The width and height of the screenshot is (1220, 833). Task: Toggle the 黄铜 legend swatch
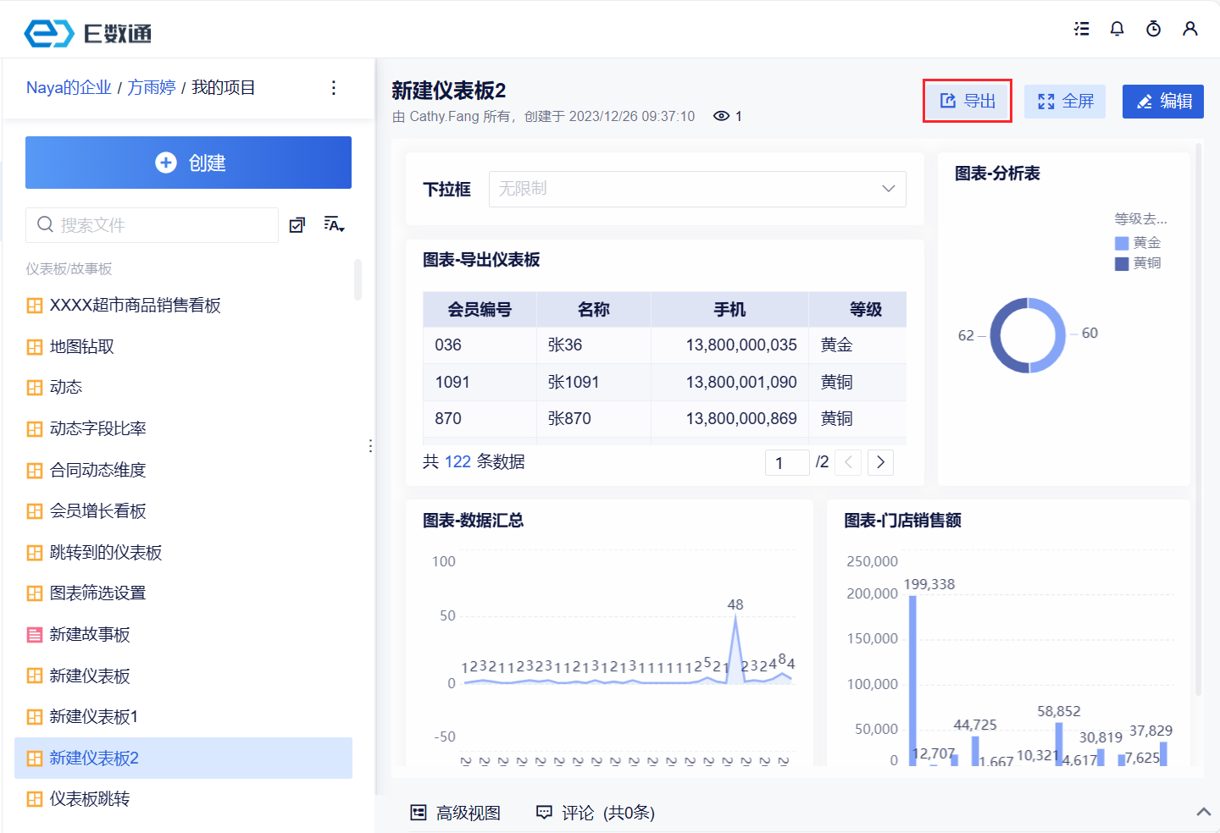pos(1122,263)
